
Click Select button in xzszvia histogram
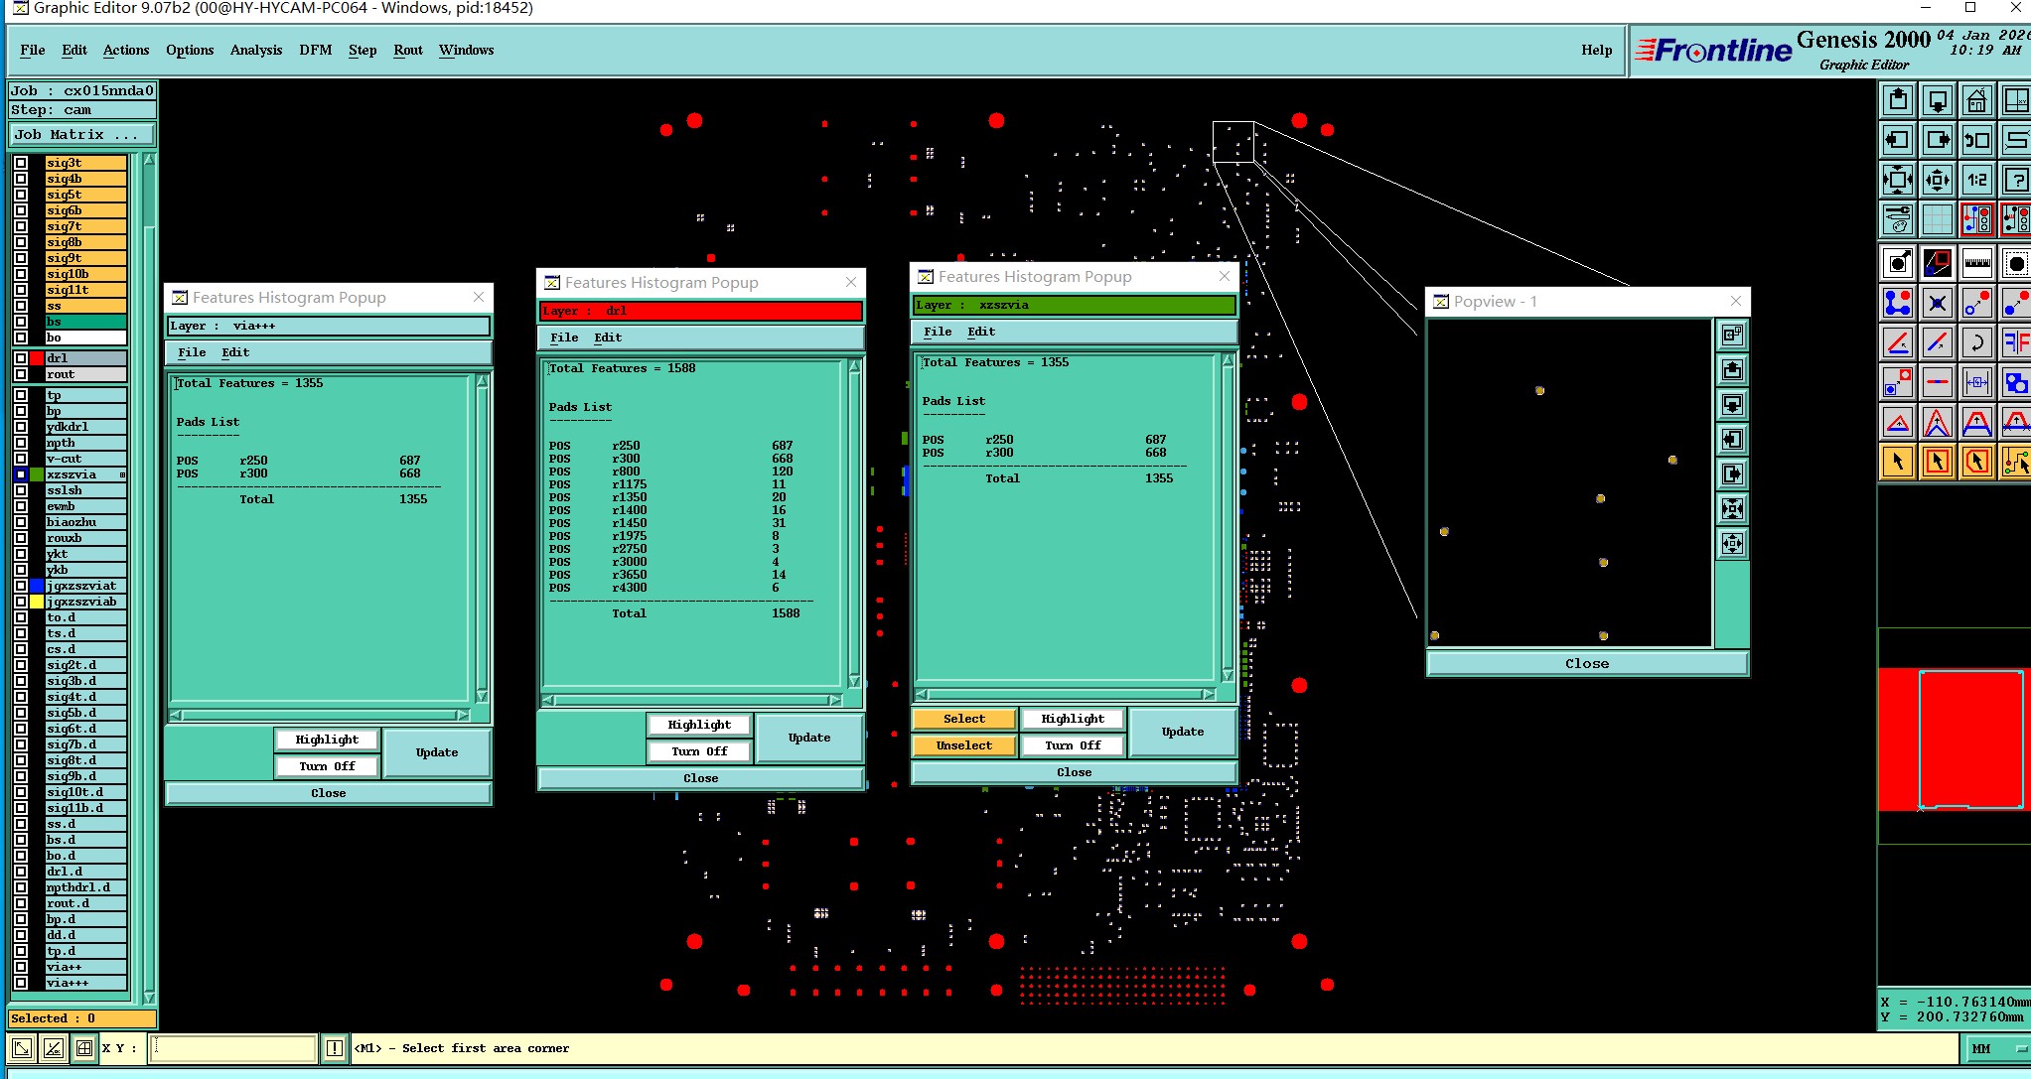click(x=963, y=719)
